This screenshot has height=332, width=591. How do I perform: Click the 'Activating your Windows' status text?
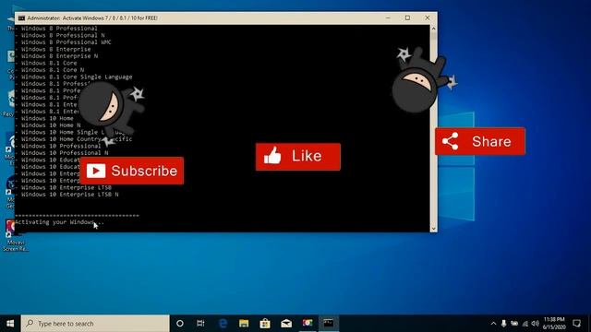[59, 222]
